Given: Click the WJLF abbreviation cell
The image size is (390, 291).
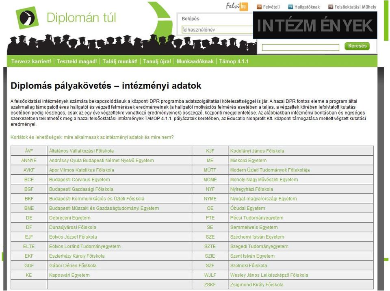Looking at the screenshot, I should tap(210, 275).
